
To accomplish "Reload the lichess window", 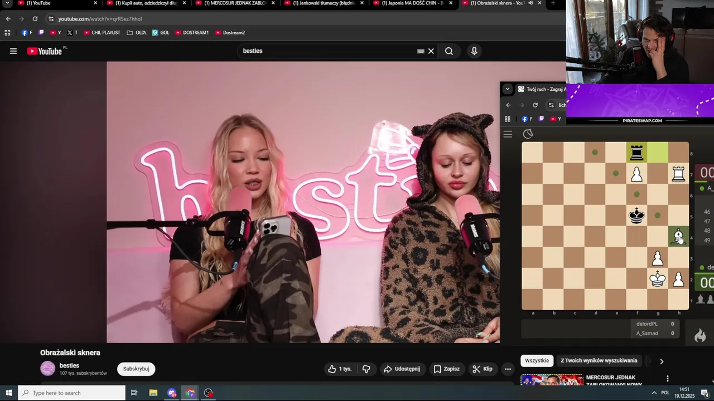I will point(535,105).
